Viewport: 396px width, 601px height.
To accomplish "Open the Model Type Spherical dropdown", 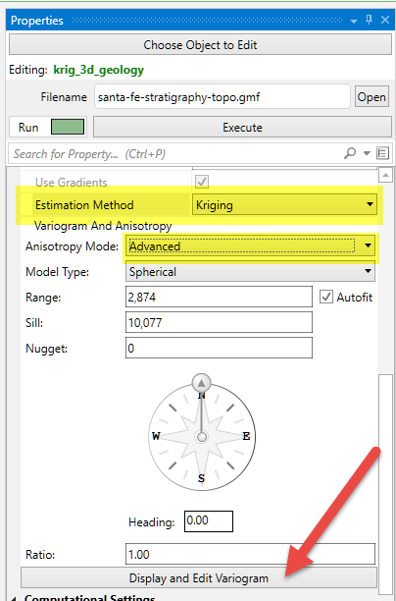I will [250, 272].
